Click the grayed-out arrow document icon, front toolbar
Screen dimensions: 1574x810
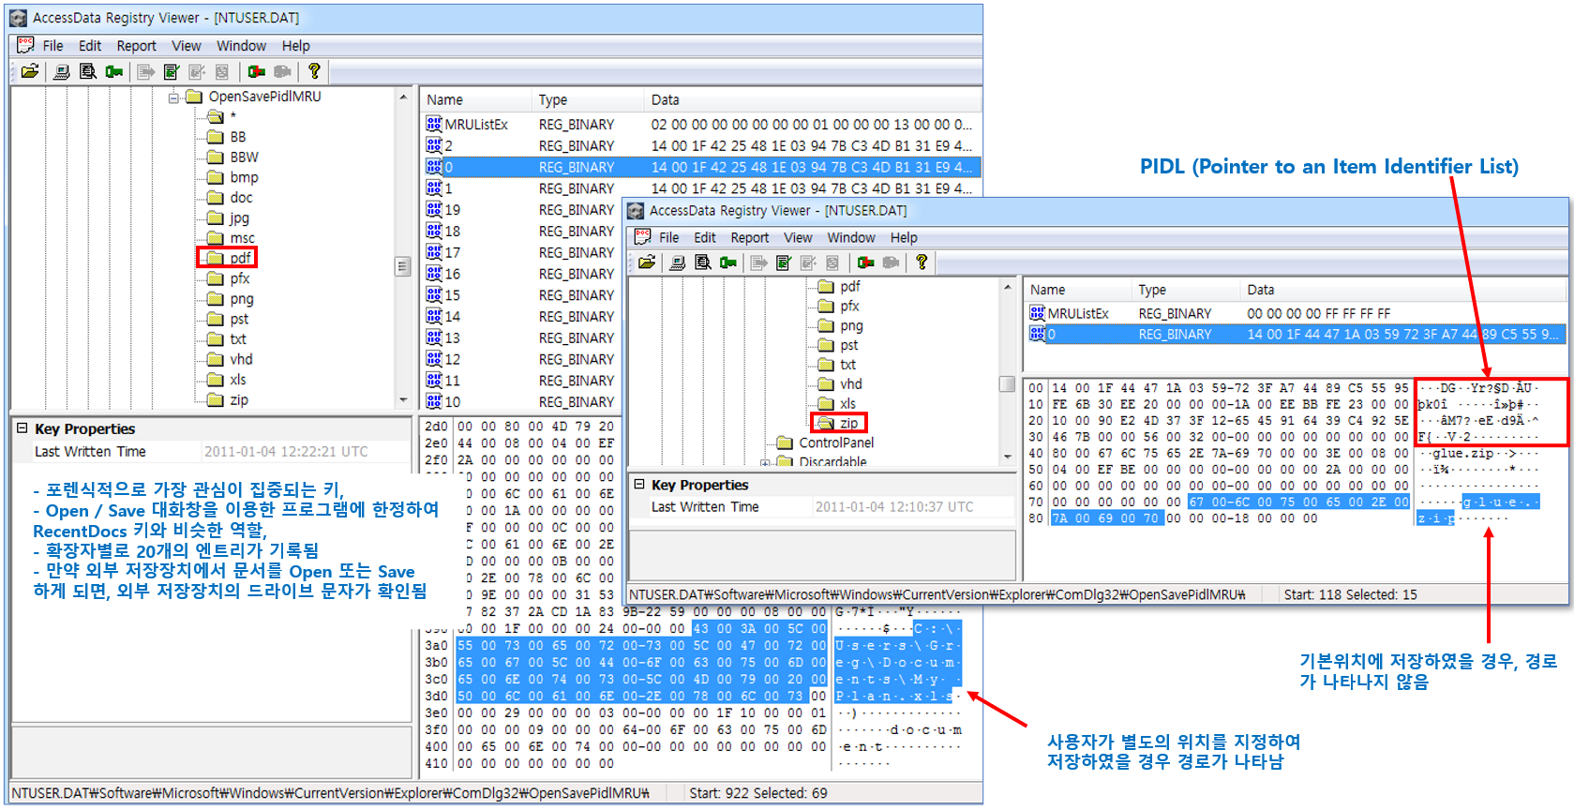tap(759, 262)
